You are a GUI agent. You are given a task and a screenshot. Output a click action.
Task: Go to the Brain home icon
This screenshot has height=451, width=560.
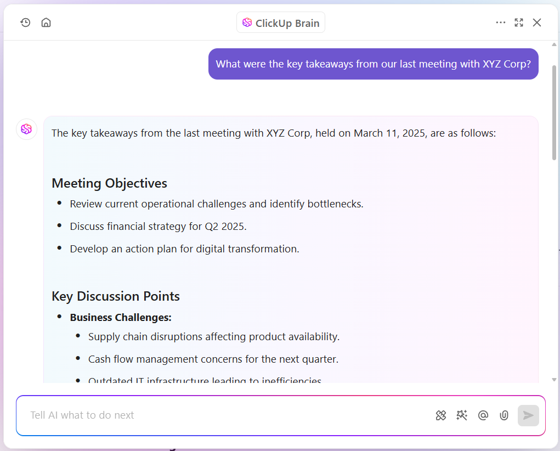46,23
